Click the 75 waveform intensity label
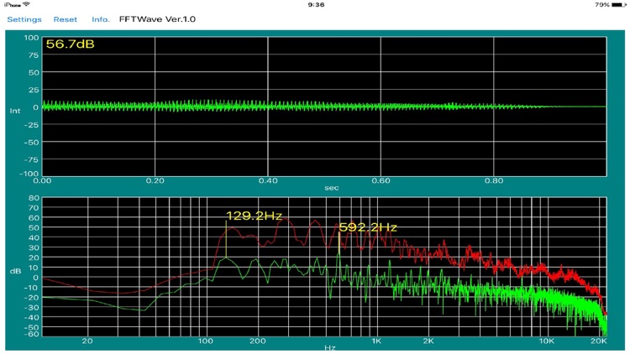This screenshot has height=354, width=630. (x=34, y=55)
